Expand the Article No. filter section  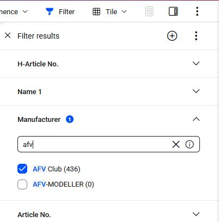pyautogui.click(x=196, y=214)
